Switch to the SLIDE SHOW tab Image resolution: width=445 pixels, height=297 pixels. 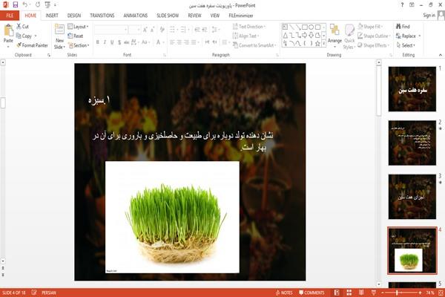(168, 16)
